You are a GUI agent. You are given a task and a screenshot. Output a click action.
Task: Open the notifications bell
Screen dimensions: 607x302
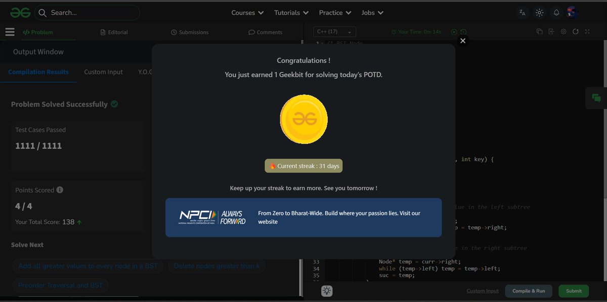click(556, 13)
